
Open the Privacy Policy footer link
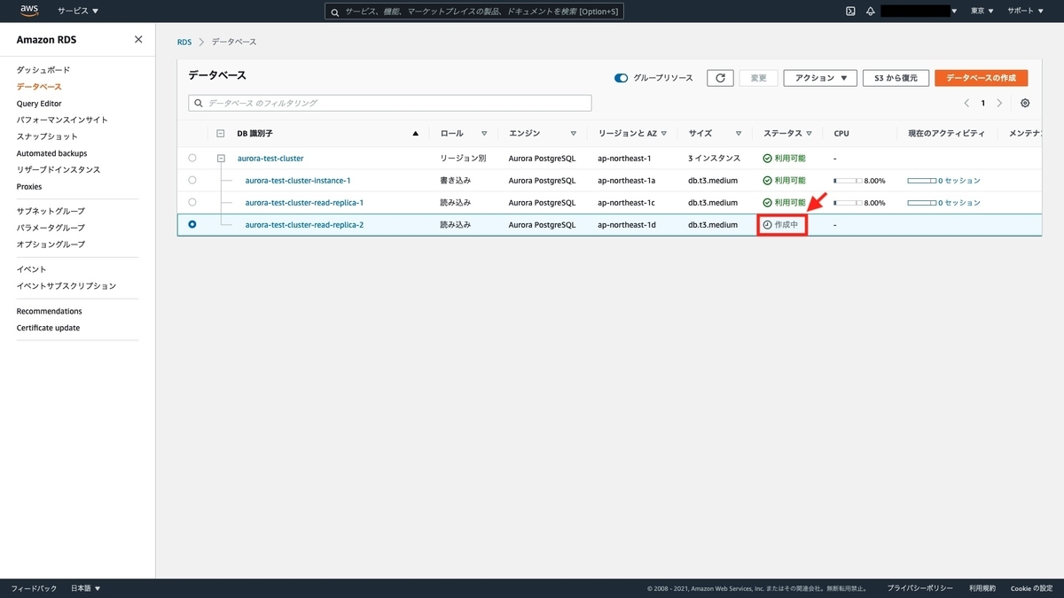[x=920, y=588]
